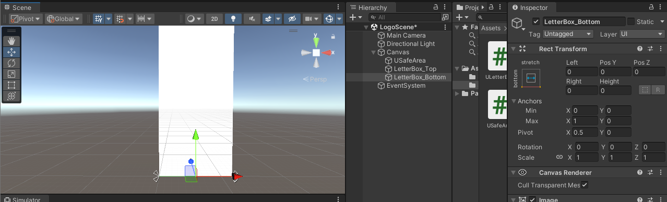This screenshot has height=202, width=667.
Task: Toggle Rect Transform raw edit mode R
Action: click(658, 90)
